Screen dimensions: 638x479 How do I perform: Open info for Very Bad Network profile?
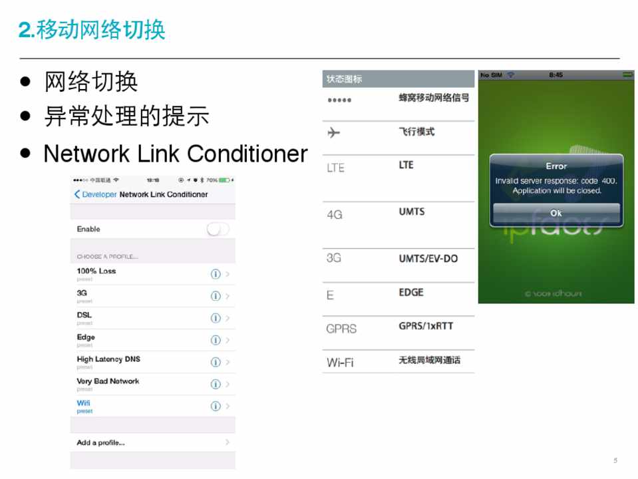pyautogui.click(x=215, y=384)
